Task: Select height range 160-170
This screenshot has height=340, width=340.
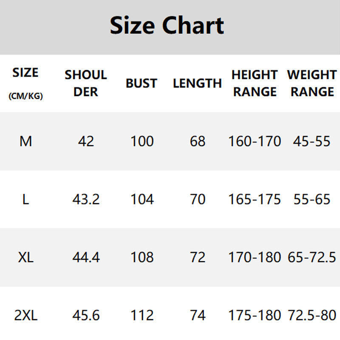Action: (x=255, y=142)
